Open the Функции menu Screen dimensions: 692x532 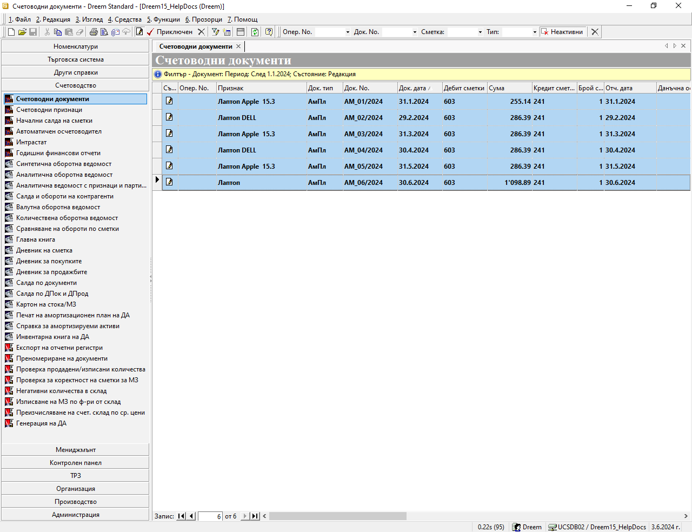(163, 19)
